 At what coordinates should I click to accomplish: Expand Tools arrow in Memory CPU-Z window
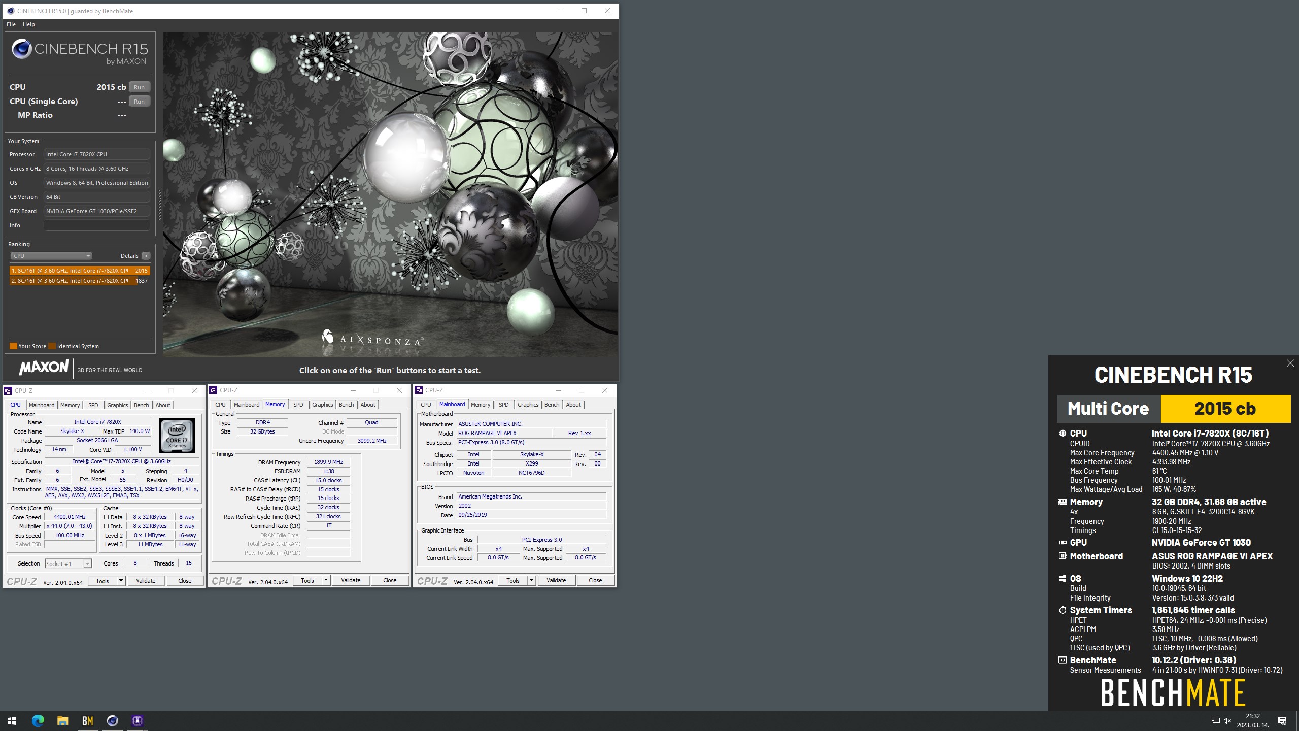point(326,580)
